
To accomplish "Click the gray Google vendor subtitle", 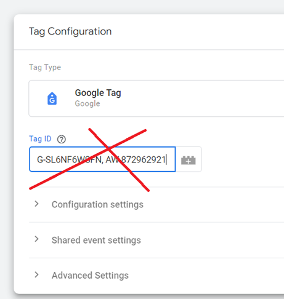I will point(87,103).
